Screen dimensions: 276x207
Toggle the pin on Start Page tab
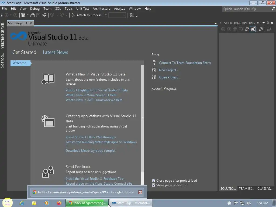coord(26,23)
